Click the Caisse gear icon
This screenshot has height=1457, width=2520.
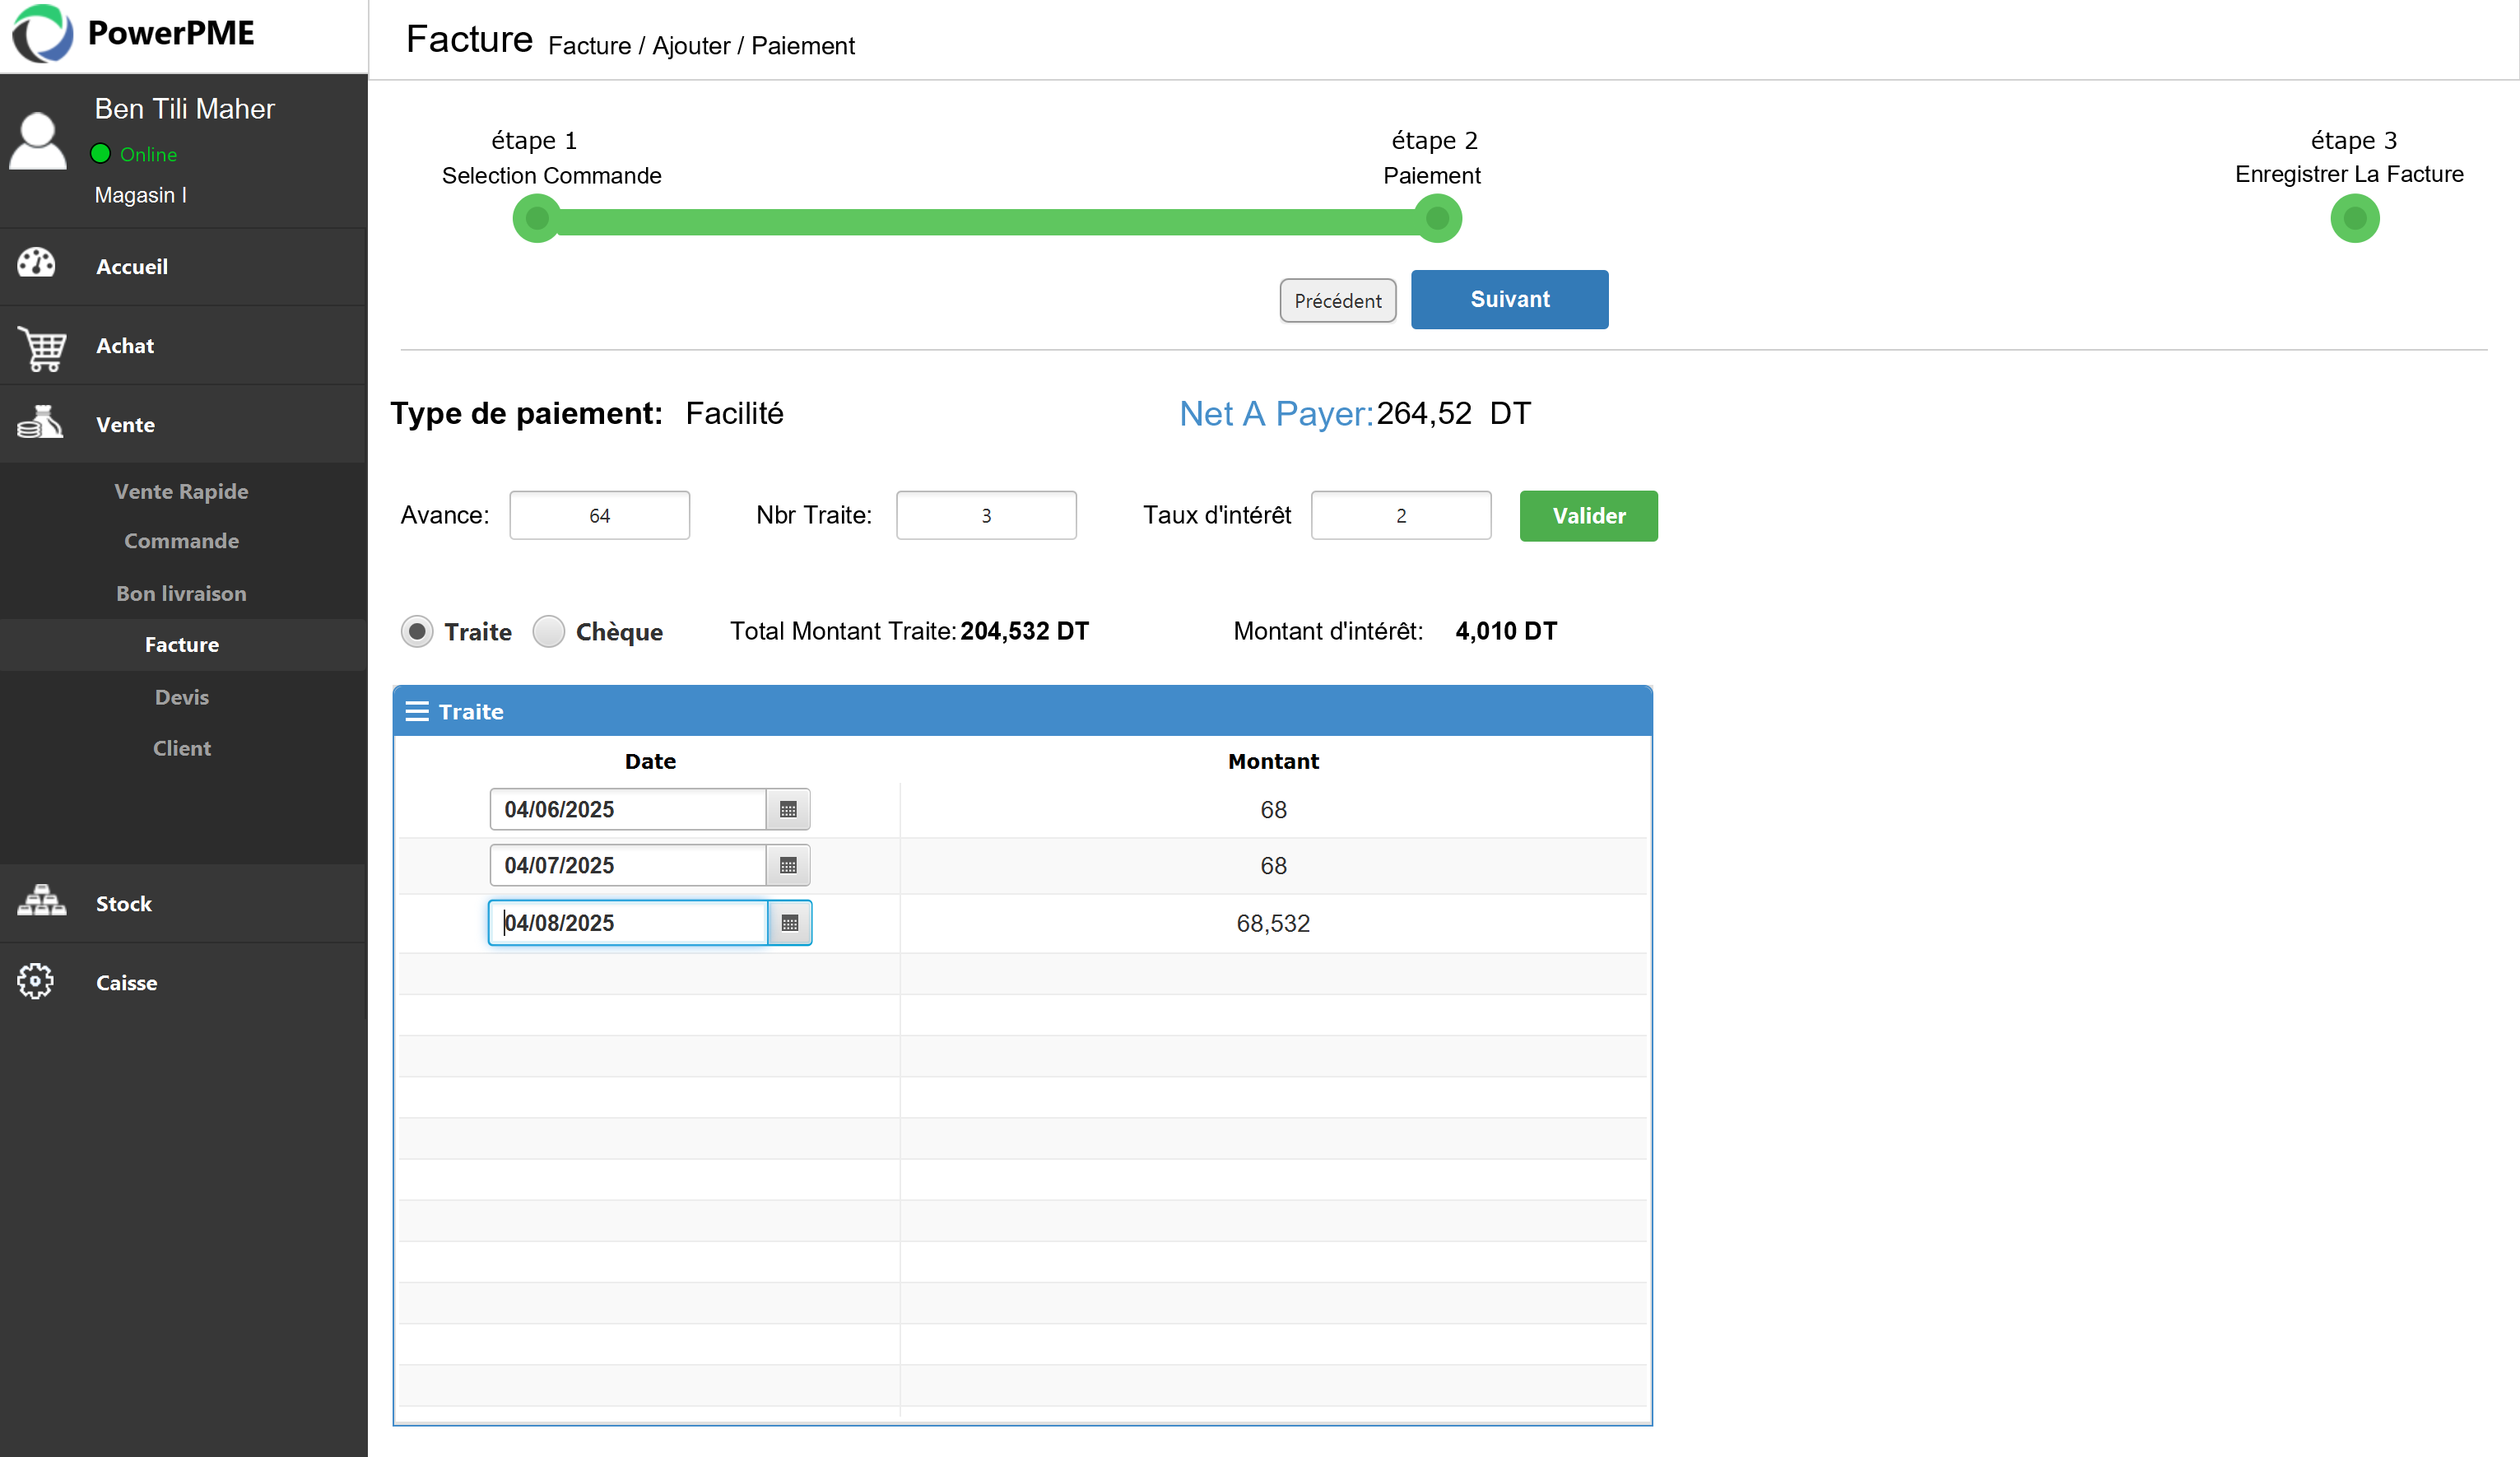point(36,981)
